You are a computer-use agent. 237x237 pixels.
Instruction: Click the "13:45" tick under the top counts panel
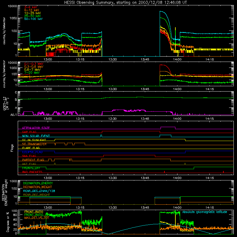tap(145, 60)
